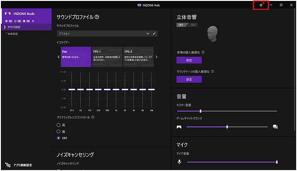Toggle 立体音響 spatial sound ON
Image resolution: width=297 pixels, height=171 pixels.
point(193,25)
